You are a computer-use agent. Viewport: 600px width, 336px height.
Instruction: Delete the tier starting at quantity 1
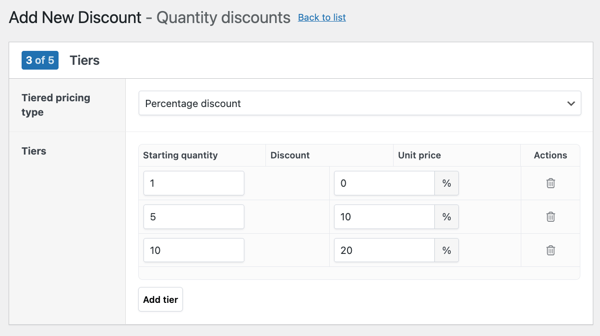click(551, 183)
